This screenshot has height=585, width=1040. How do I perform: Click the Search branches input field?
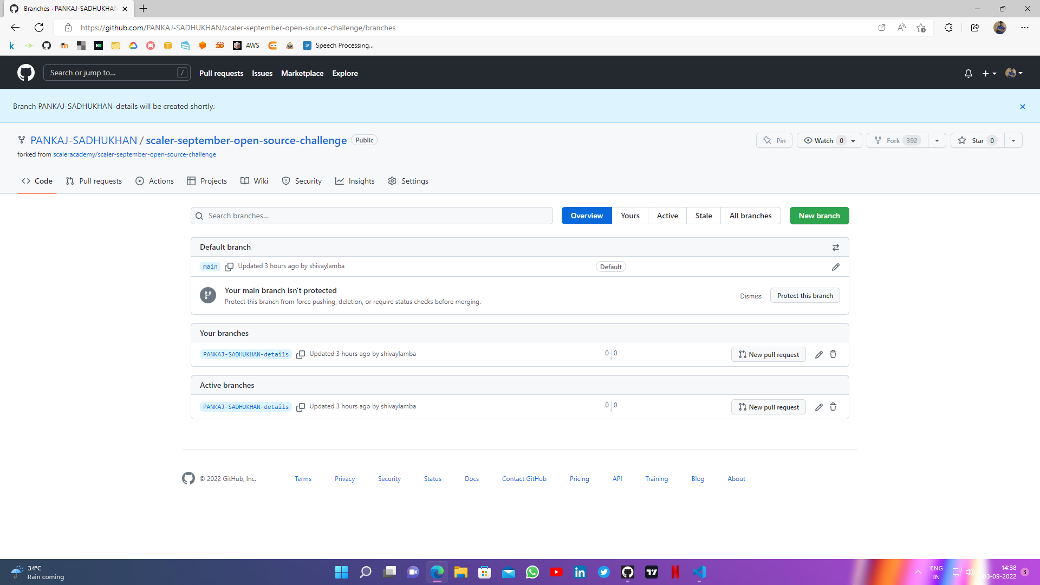tap(372, 215)
